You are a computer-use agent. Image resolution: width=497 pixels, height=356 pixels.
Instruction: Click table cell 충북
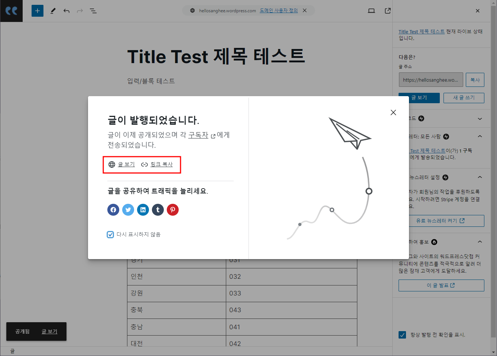176,310
